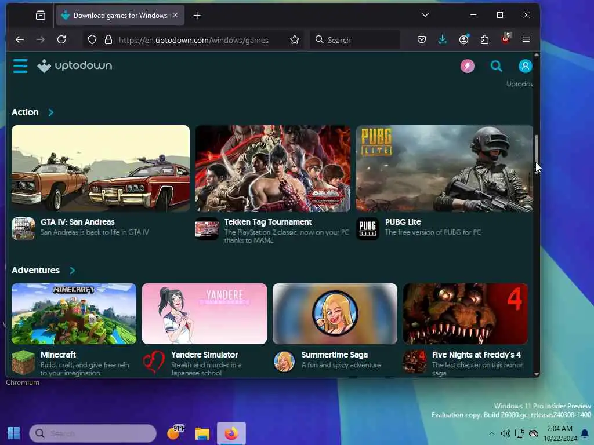The image size is (594, 445).
Task: Open GTA IV: San Andreas title link
Action: (78, 222)
